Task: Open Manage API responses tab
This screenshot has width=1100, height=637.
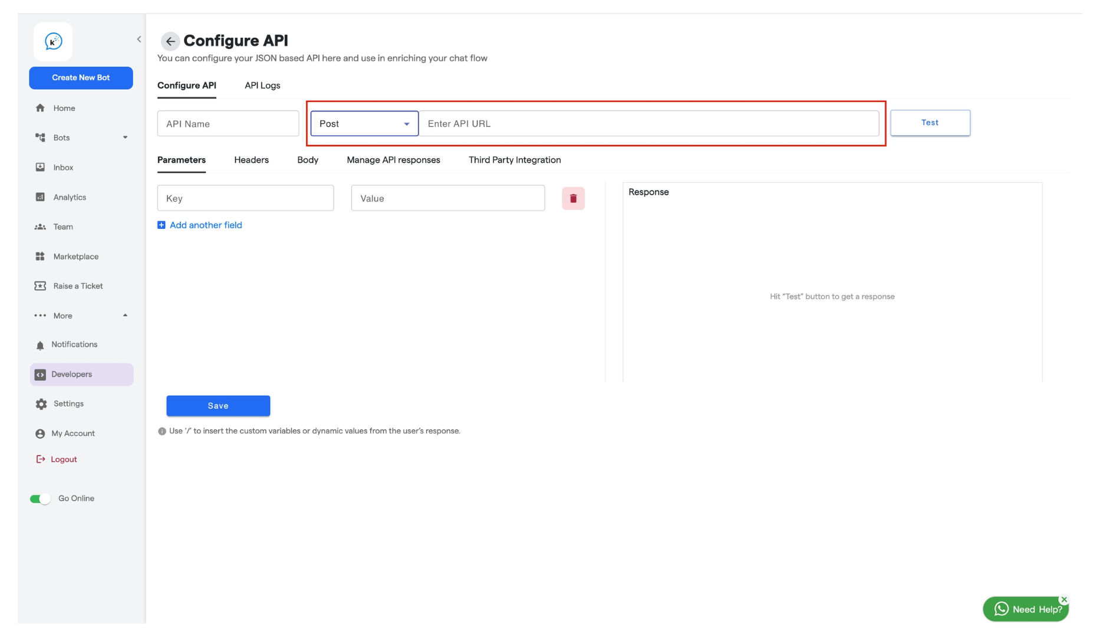Action: 393,160
